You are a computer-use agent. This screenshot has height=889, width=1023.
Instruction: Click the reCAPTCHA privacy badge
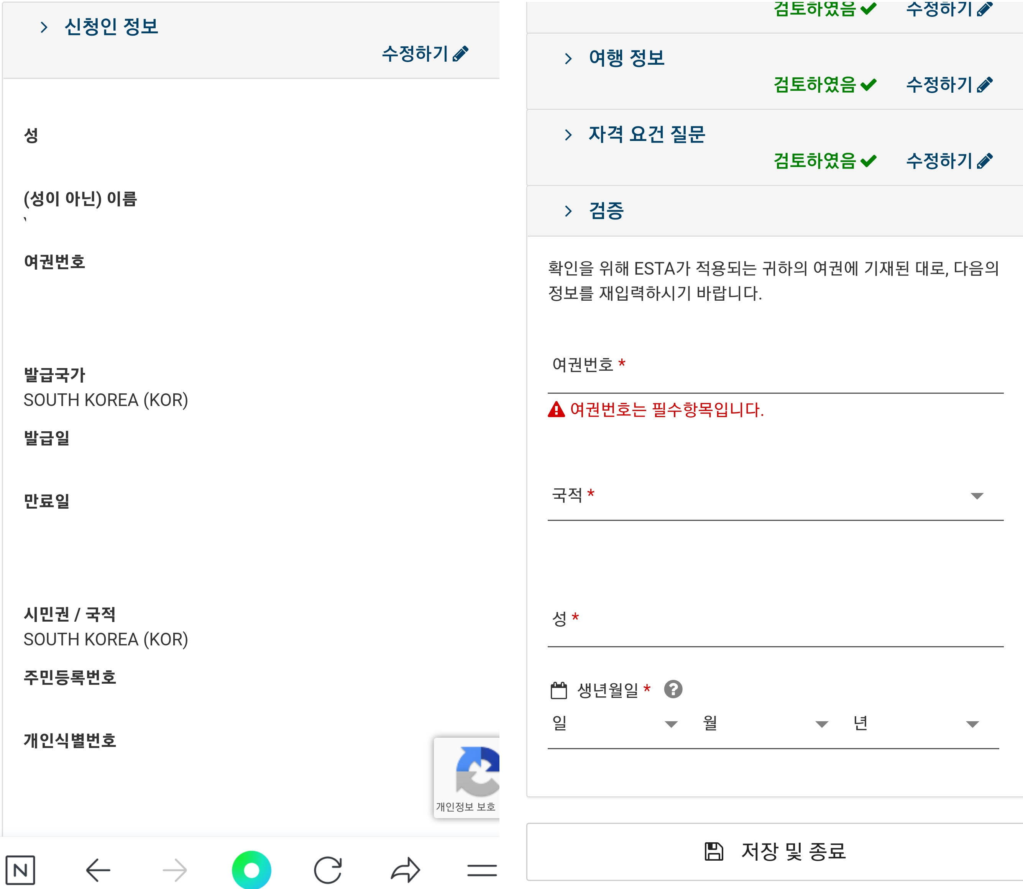[466, 778]
